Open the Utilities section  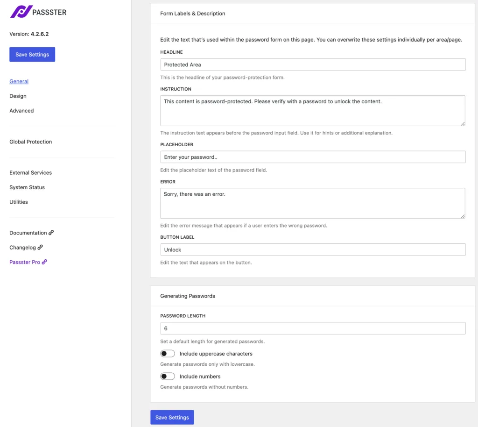(x=19, y=202)
